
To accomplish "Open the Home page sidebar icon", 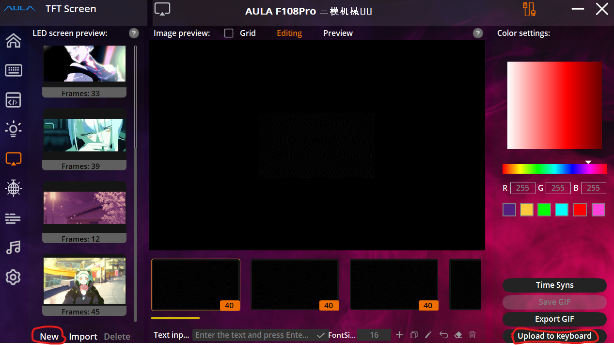I will point(13,41).
